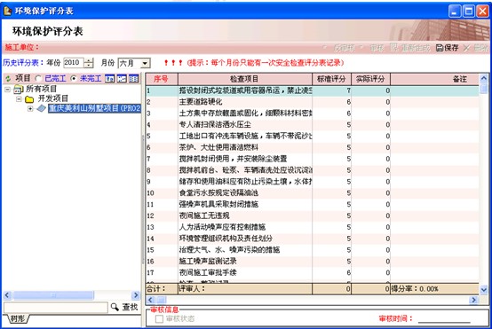Collapse the 所有项目 tree node
492x329 pixels.
(7, 90)
